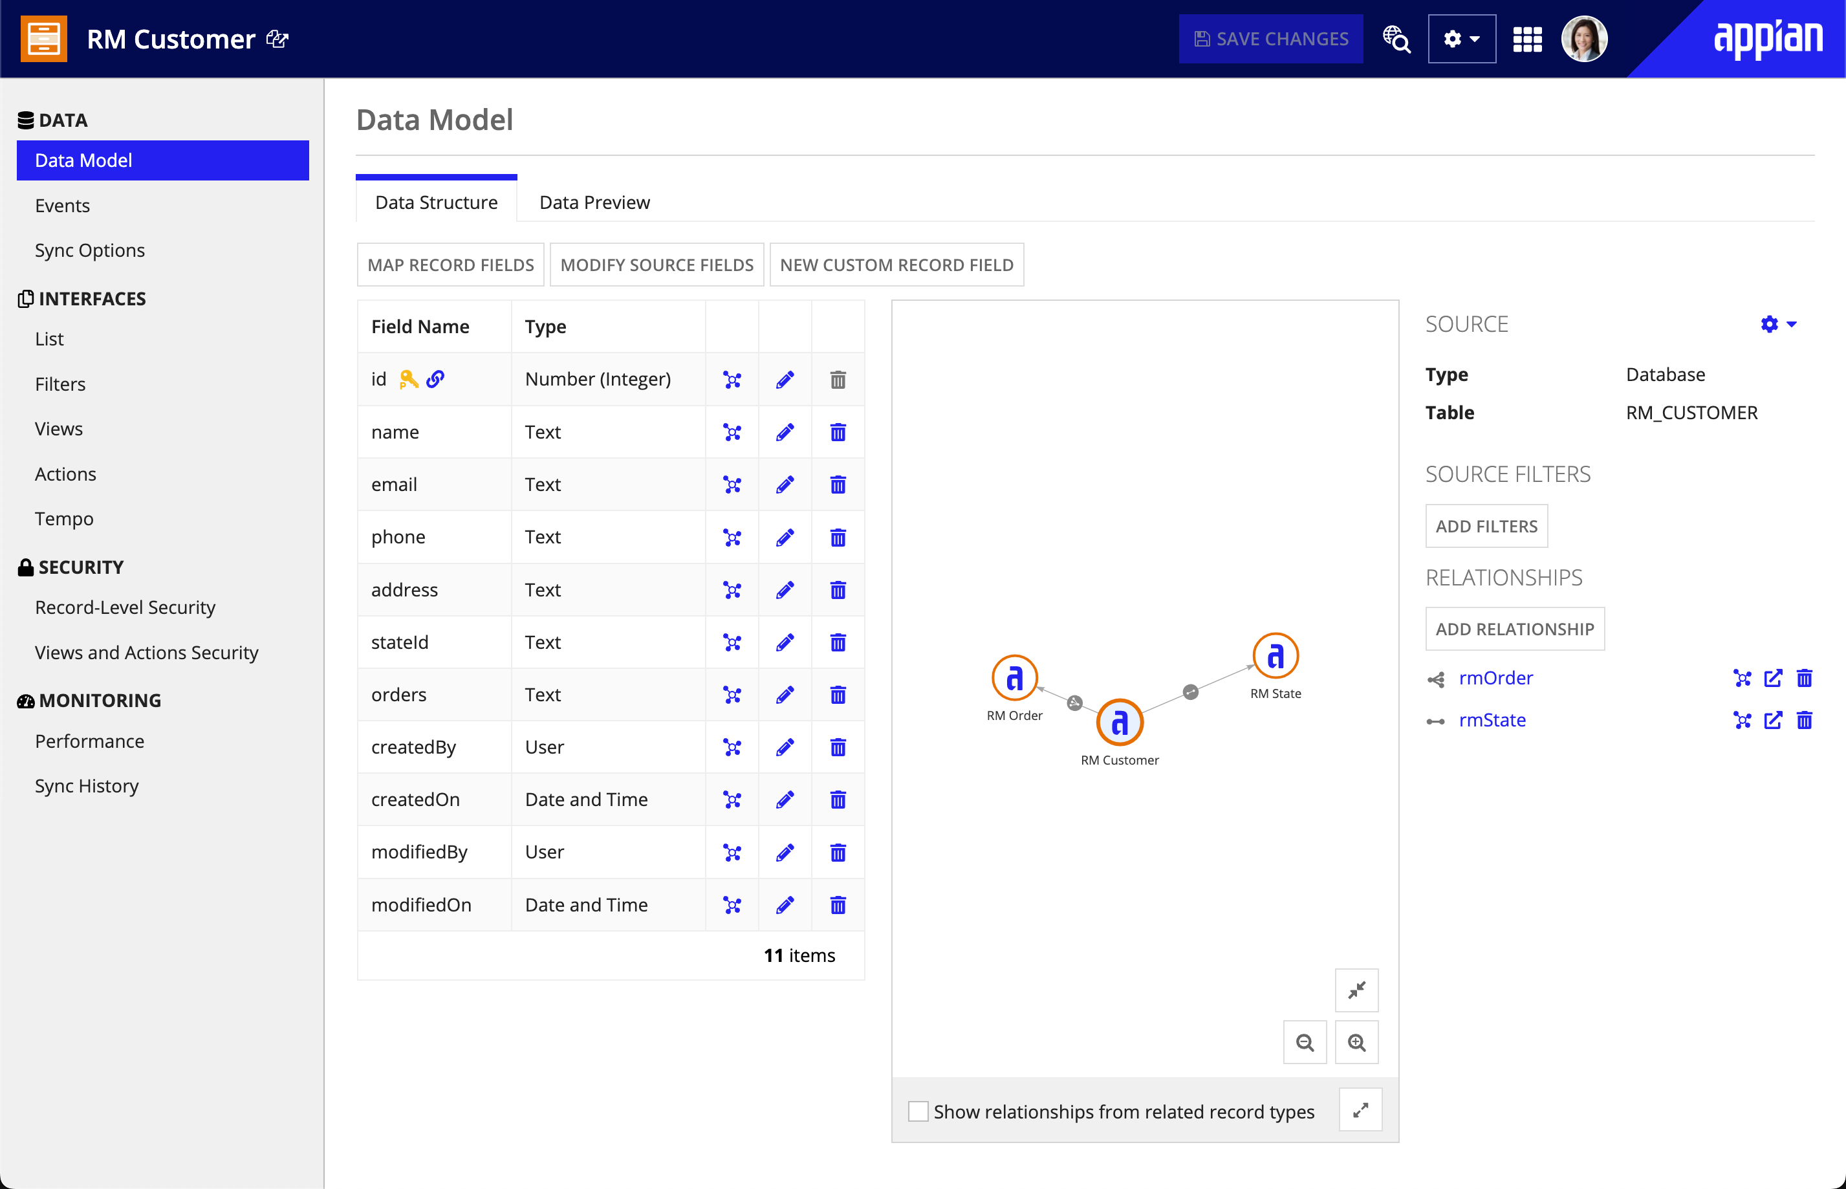Click the Type column header
The image size is (1846, 1189).
(x=545, y=327)
